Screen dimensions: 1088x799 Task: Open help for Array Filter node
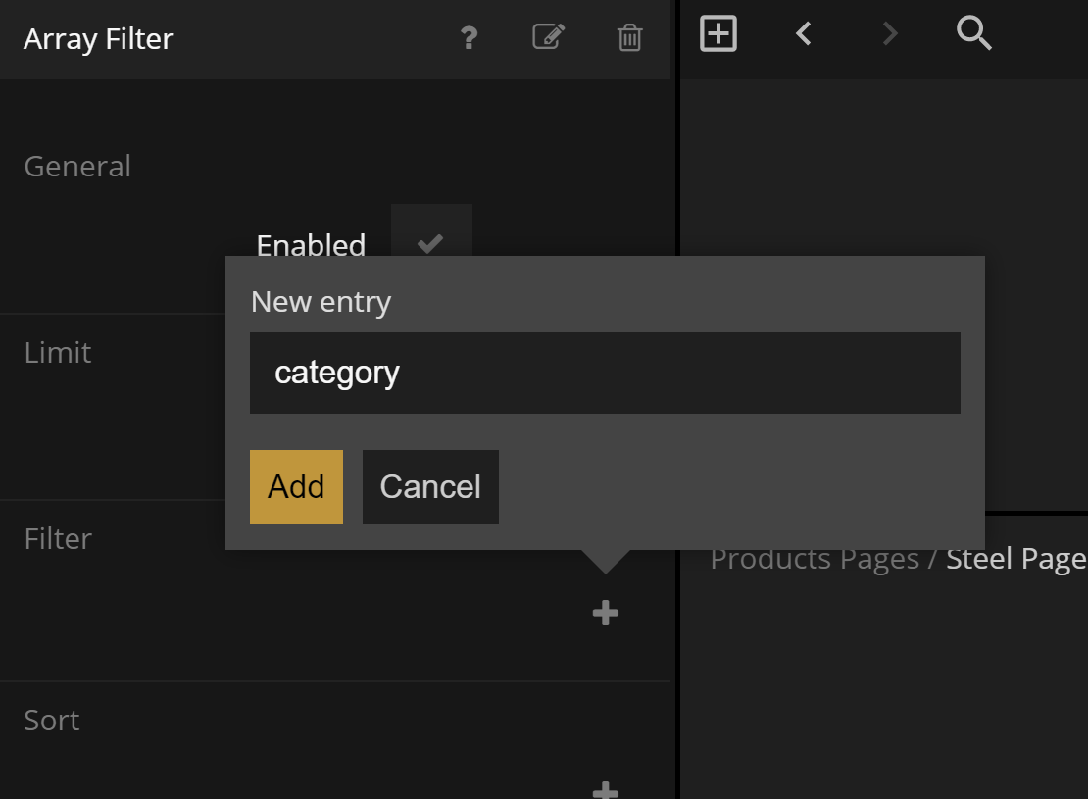[x=469, y=38]
